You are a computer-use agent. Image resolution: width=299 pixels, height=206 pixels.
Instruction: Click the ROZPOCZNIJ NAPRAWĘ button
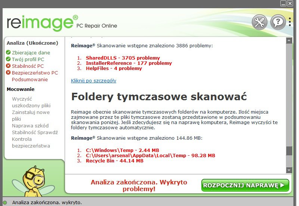(x=245, y=185)
